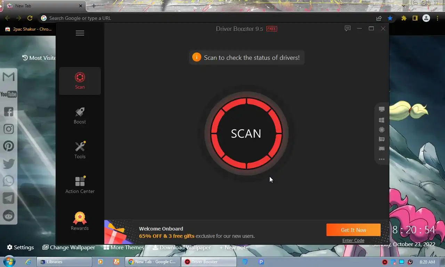Click the Get It Now offer button

pyautogui.click(x=353, y=230)
